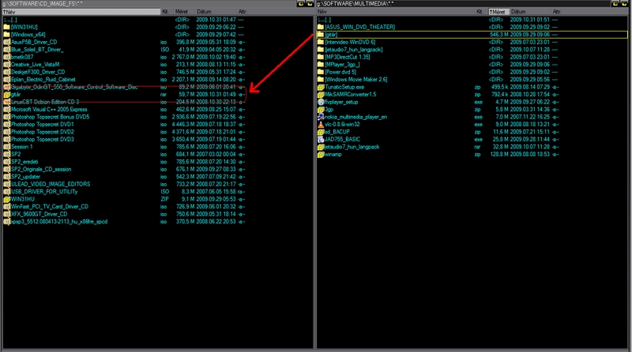The width and height of the screenshot is (632, 352).
Task: Click nokia_multimedia_player_en exe icon
Action: coord(321,117)
